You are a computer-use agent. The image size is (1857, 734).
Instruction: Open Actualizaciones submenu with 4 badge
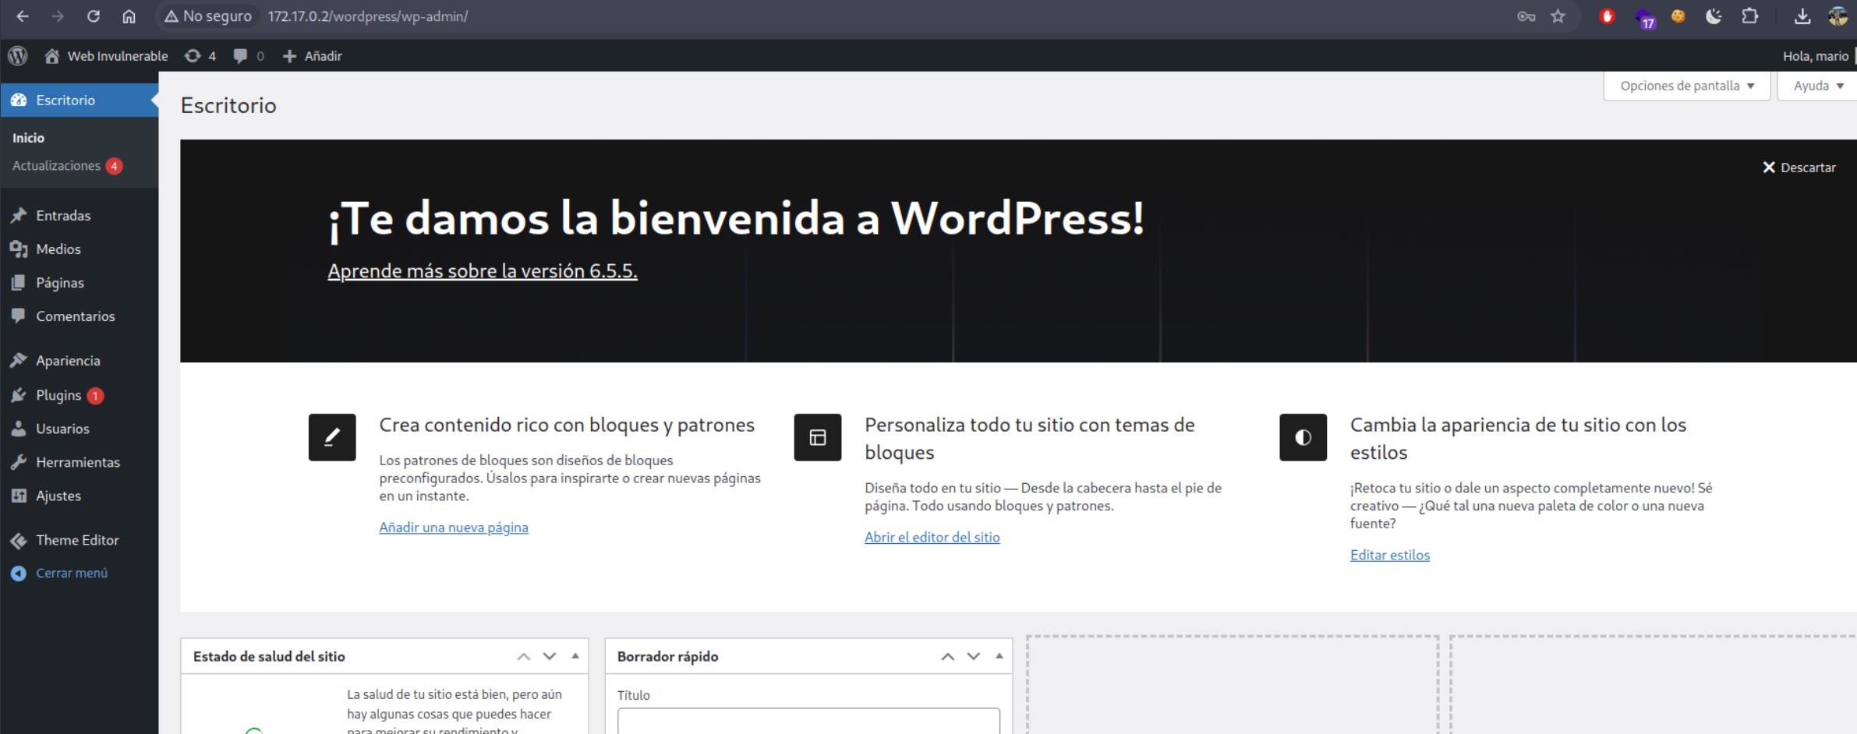coord(67,166)
